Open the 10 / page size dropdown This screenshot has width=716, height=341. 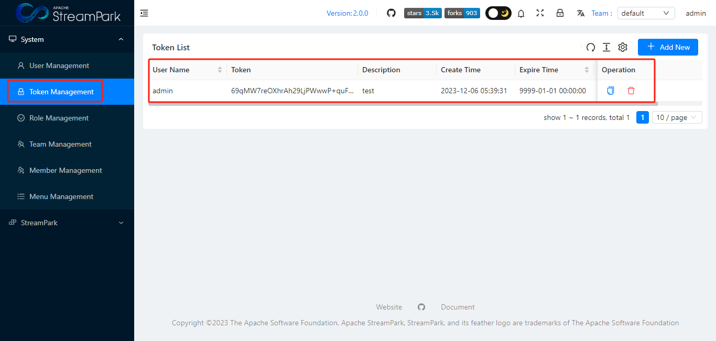tap(676, 117)
